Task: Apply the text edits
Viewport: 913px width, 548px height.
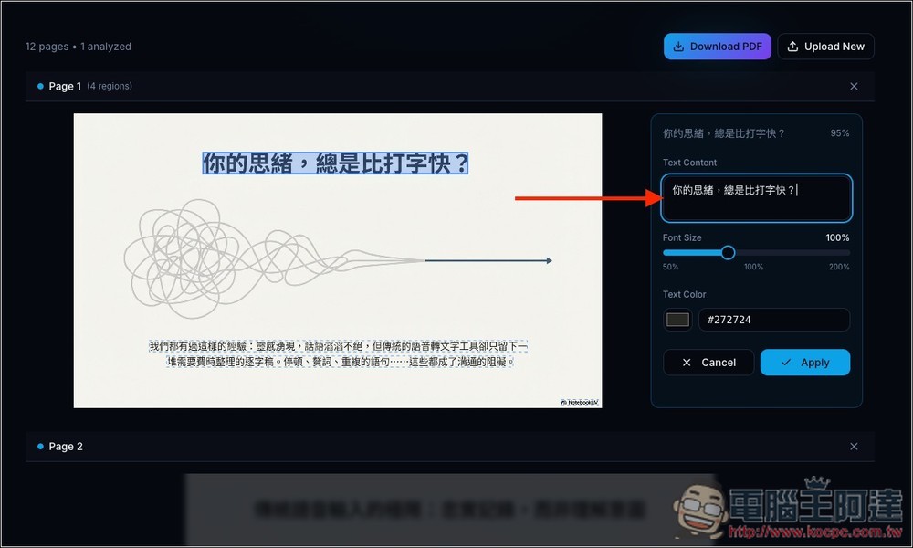Action: coord(805,362)
